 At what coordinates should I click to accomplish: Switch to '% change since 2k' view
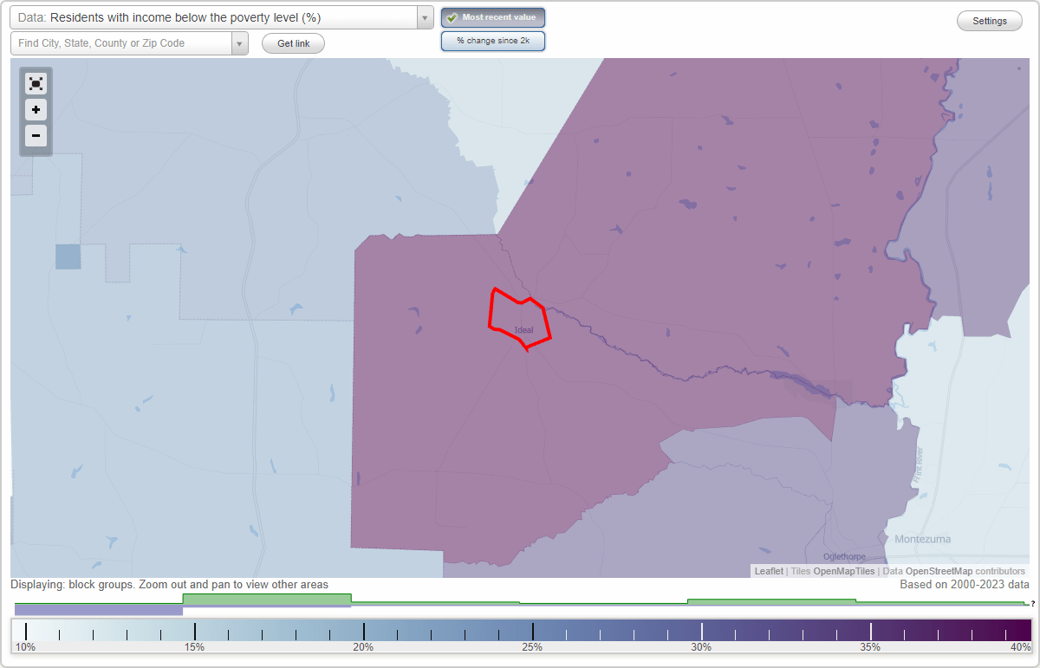tap(493, 40)
